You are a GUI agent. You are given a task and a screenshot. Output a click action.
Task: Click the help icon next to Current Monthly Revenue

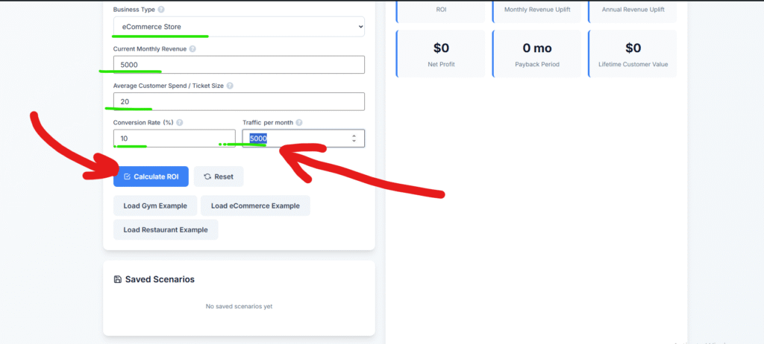pos(192,48)
